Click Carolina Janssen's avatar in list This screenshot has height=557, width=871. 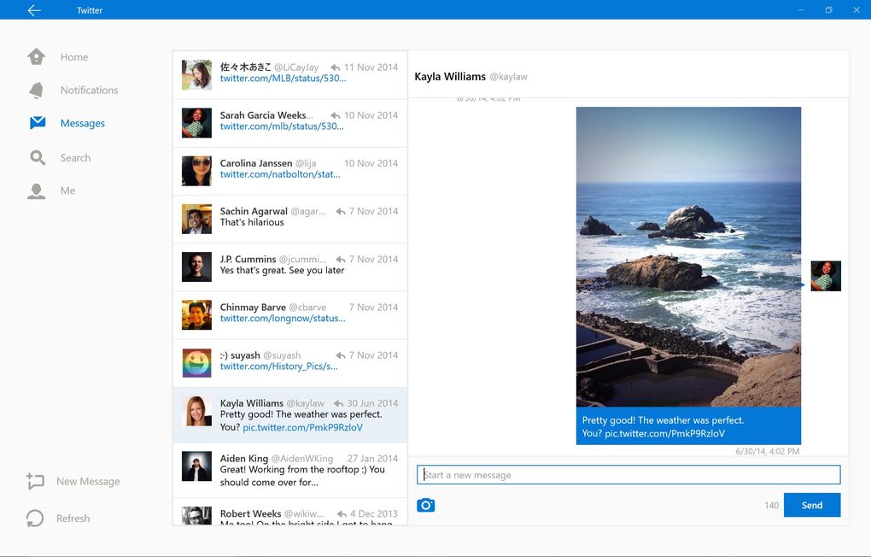196,171
